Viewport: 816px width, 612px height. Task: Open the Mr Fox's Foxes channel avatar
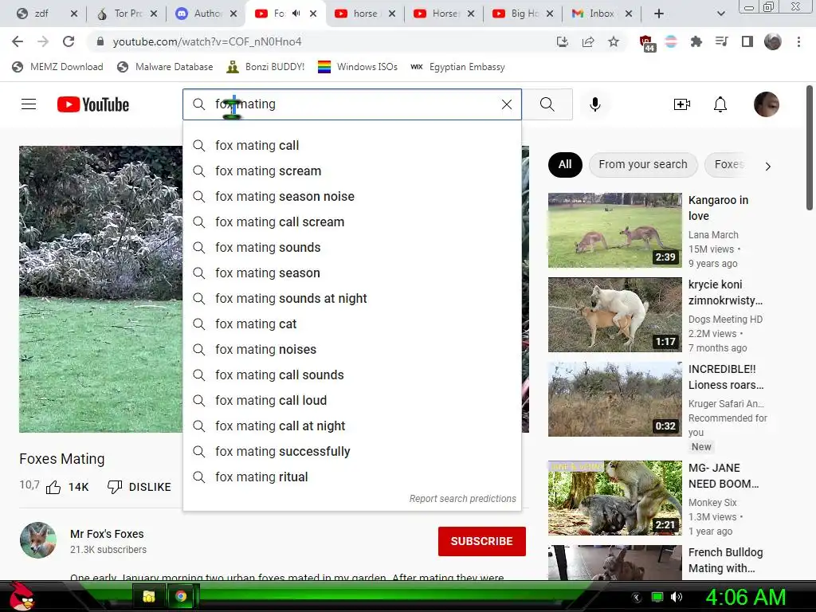pyautogui.click(x=38, y=540)
